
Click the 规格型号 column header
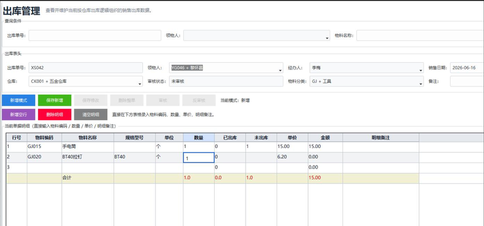134,138
